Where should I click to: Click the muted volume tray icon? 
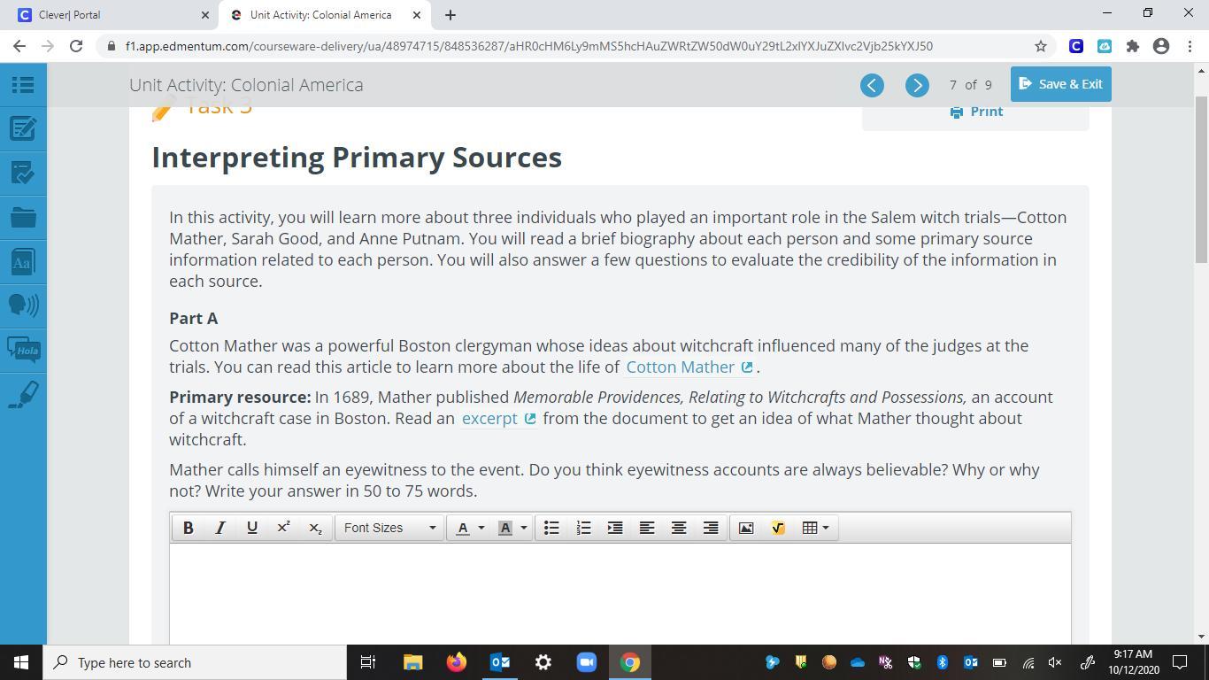pyautogui.click(x=1055, y=662)
